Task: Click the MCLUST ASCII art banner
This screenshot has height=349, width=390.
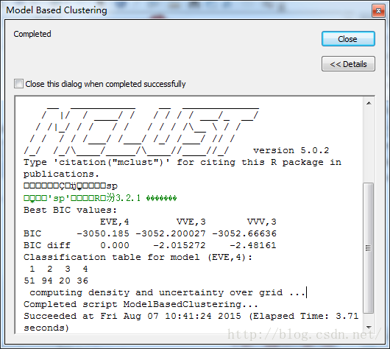Action: (x=141, y=131)
